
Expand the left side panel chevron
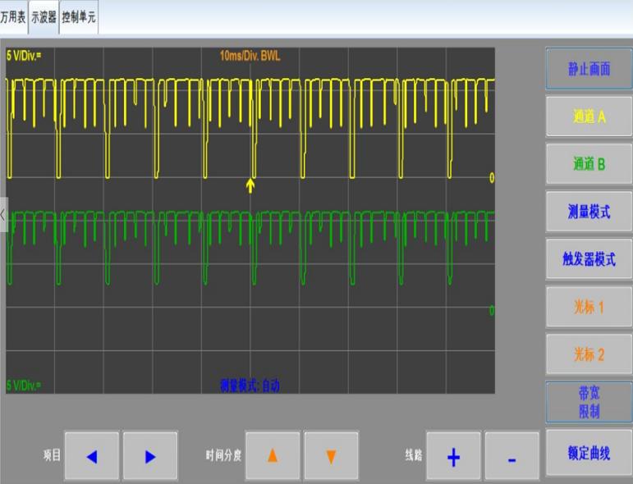click(x=3, y=214)
